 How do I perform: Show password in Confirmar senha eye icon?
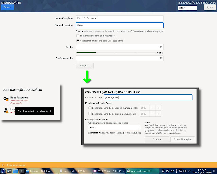(161, 58)
